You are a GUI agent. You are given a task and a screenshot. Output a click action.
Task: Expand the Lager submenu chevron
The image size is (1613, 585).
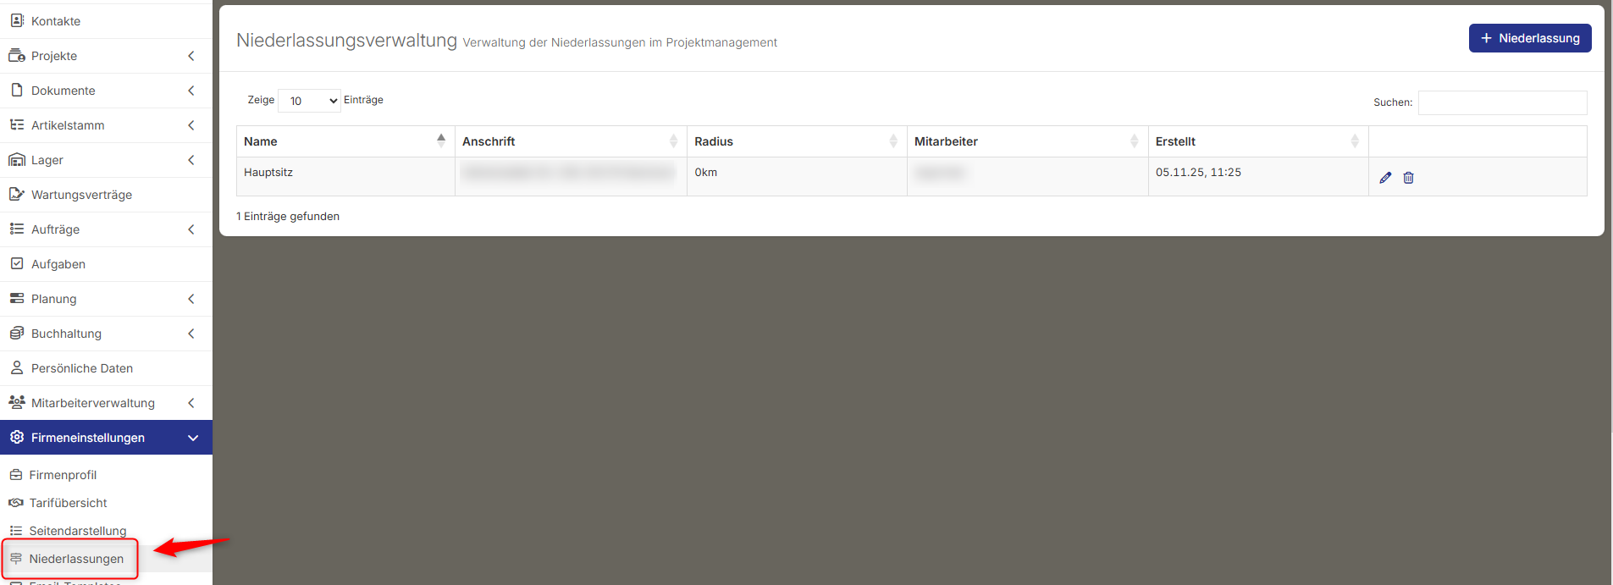coord(191,160)
